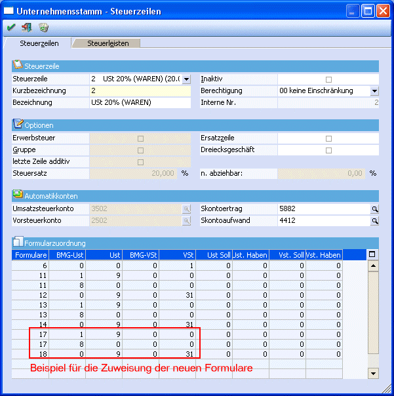Click the Kurzbezeichnung input field
Viewport: 394px width, 396px height.
(140, 91)
